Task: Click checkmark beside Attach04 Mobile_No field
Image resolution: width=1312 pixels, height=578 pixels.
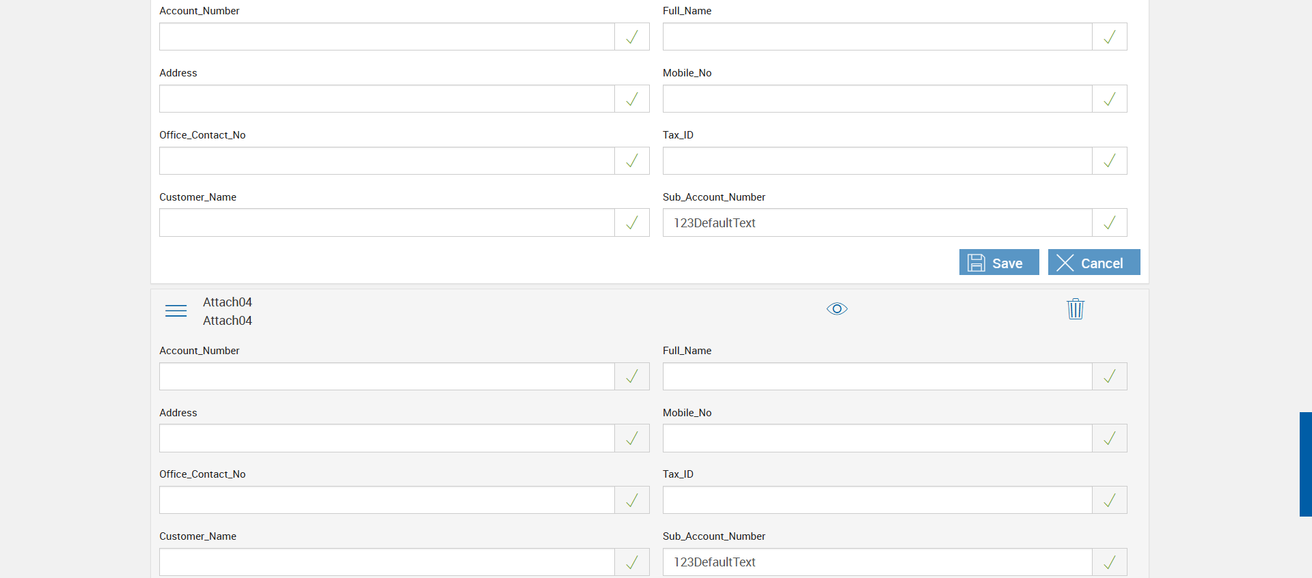Action: tap(1109, 438)
